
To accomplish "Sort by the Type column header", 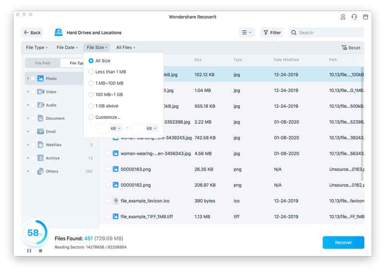I will pyautogui.click(x=237, y=60).
